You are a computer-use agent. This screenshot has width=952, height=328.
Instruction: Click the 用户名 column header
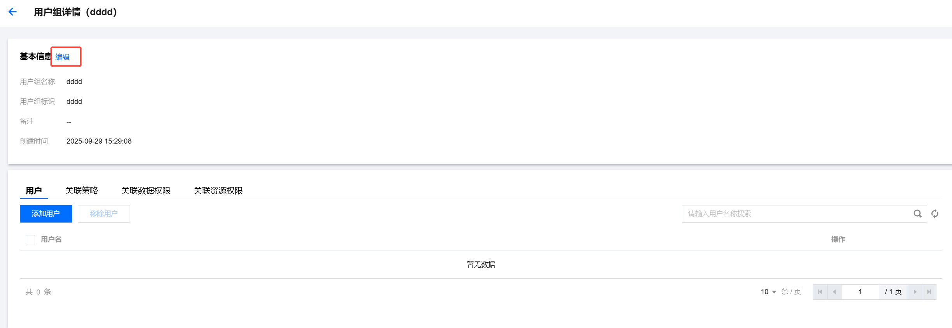51,239
